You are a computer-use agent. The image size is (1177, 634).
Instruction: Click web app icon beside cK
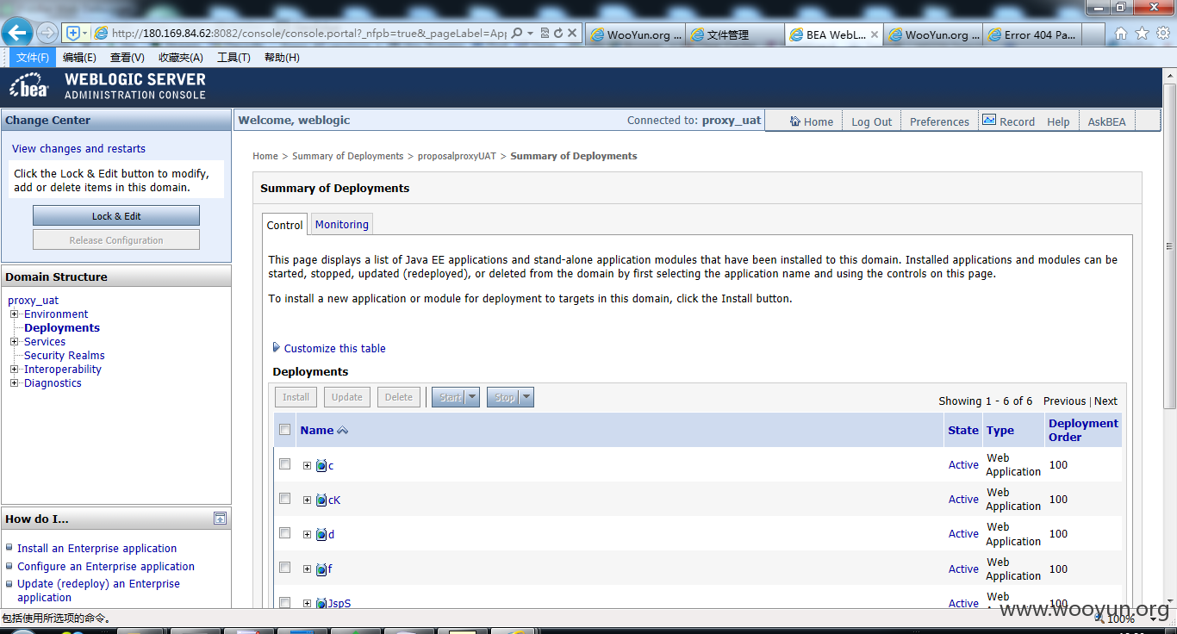[x=321, y=500]
